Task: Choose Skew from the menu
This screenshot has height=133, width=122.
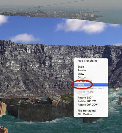Action: point(91,74)
